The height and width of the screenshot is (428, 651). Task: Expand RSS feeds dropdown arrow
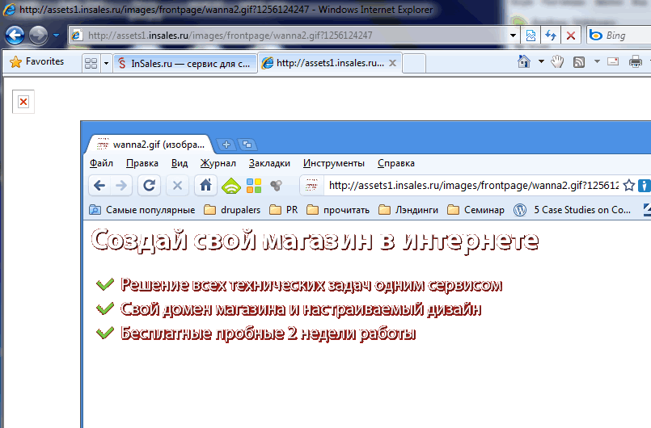pyautogui.click(x=597, y=61)
